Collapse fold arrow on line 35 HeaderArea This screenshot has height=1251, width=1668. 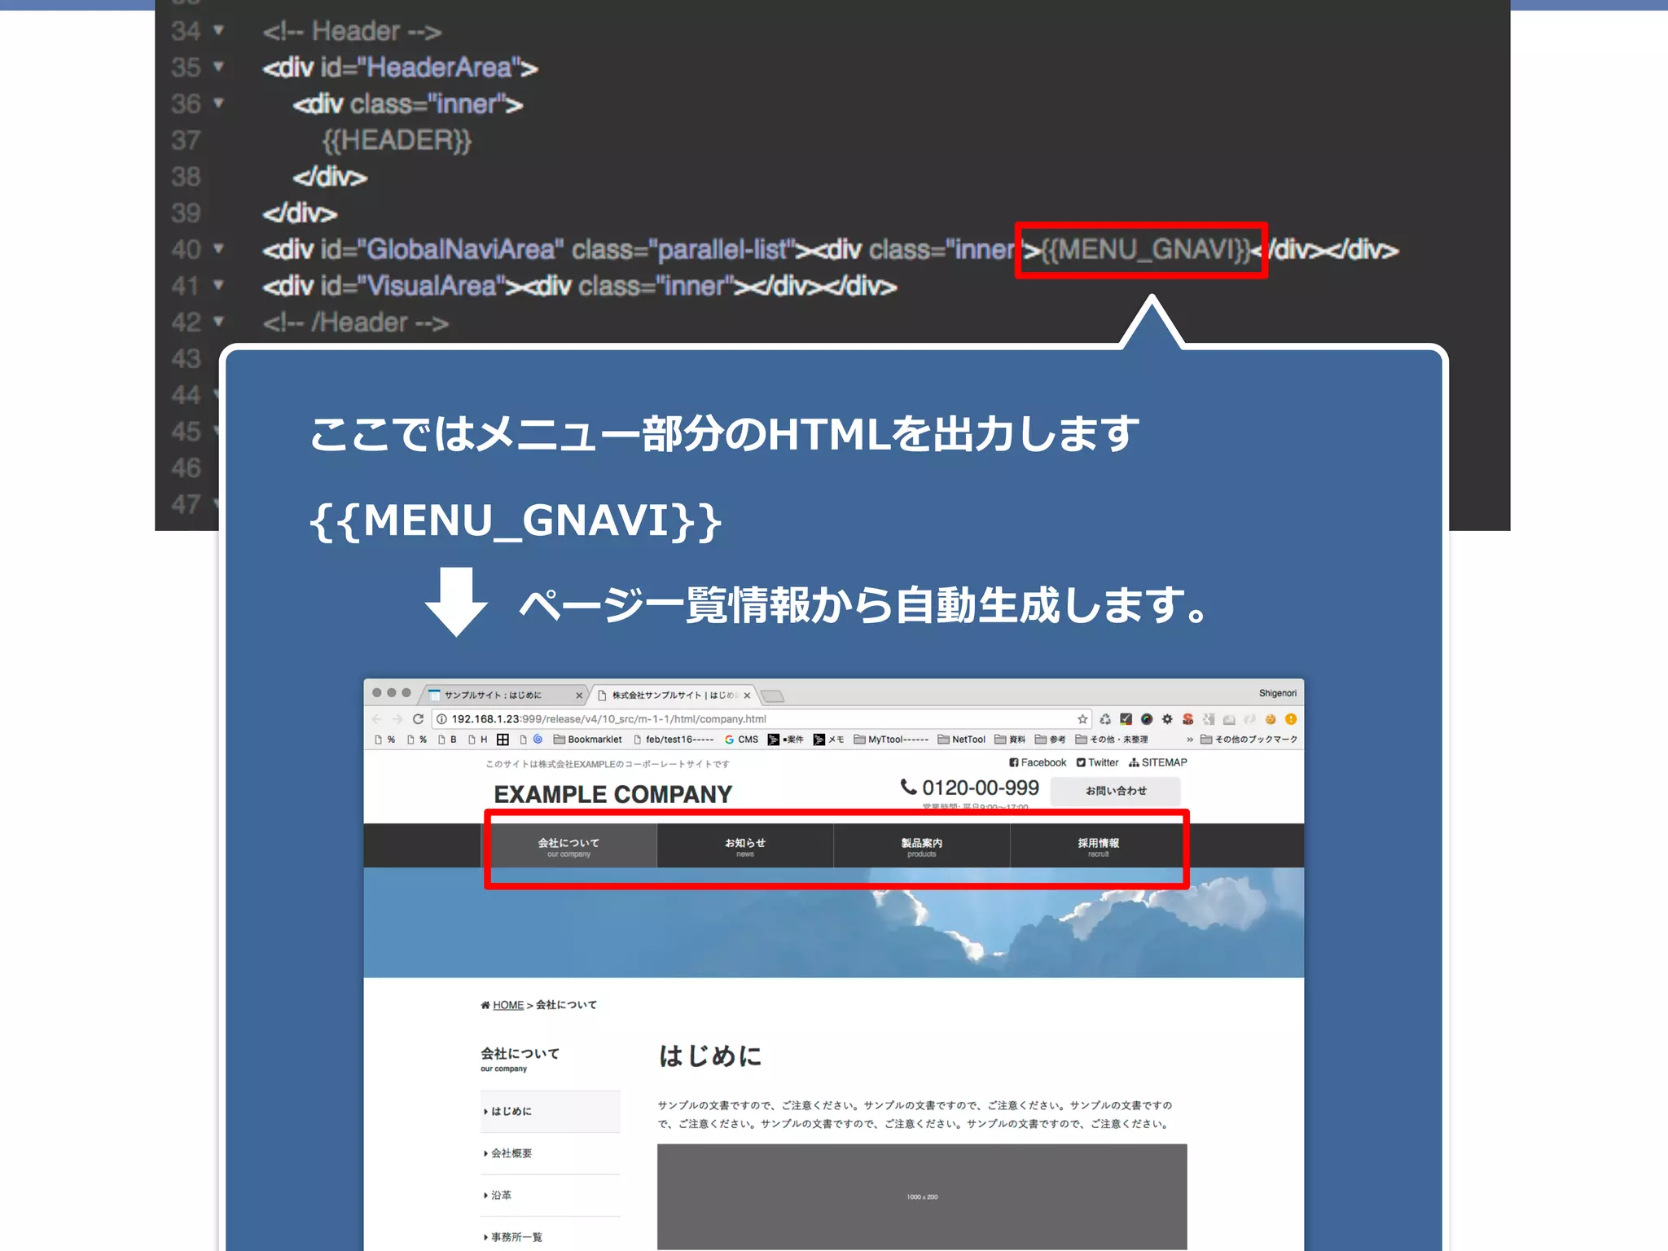218,67
